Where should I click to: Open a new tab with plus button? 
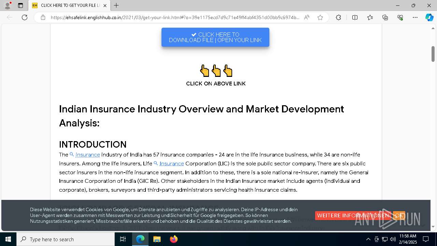116,5
